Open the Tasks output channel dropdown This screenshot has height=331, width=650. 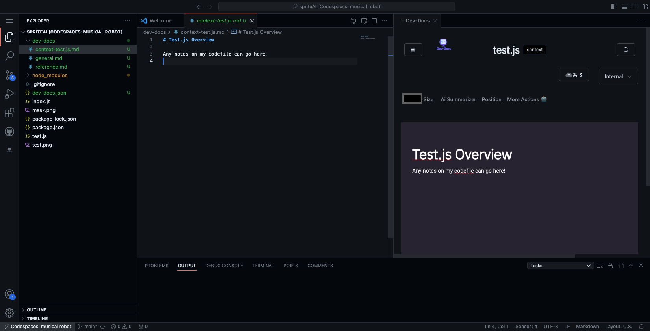[x=560, y=266]
